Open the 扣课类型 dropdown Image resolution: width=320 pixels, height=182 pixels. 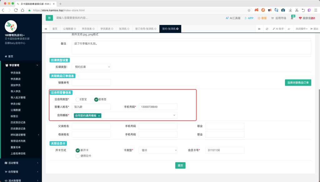[91, 67]
